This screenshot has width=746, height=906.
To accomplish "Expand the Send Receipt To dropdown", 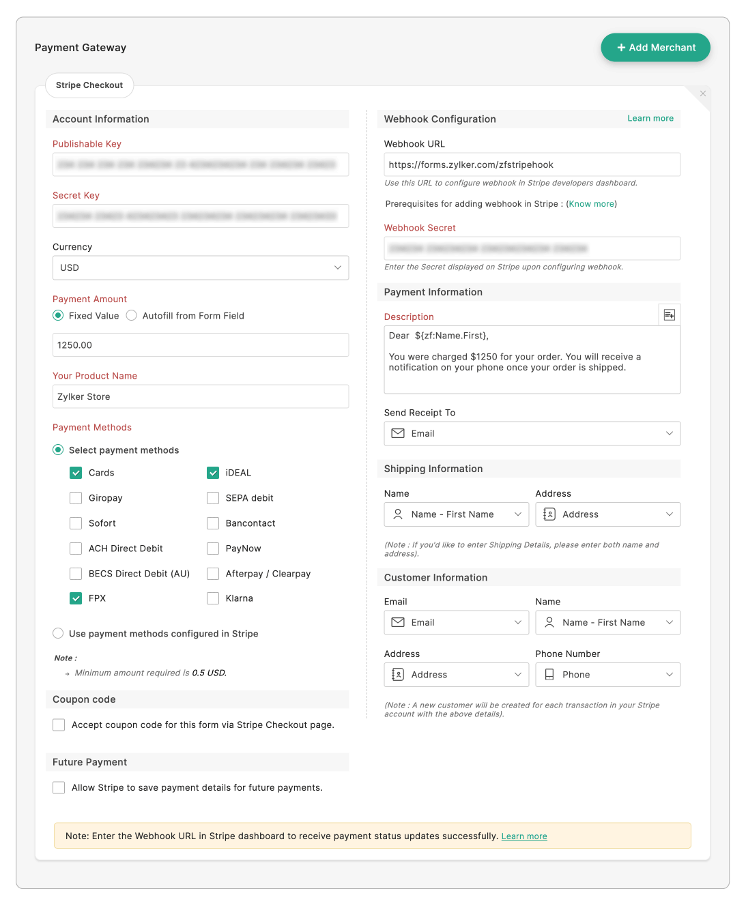I will (669, 433).
